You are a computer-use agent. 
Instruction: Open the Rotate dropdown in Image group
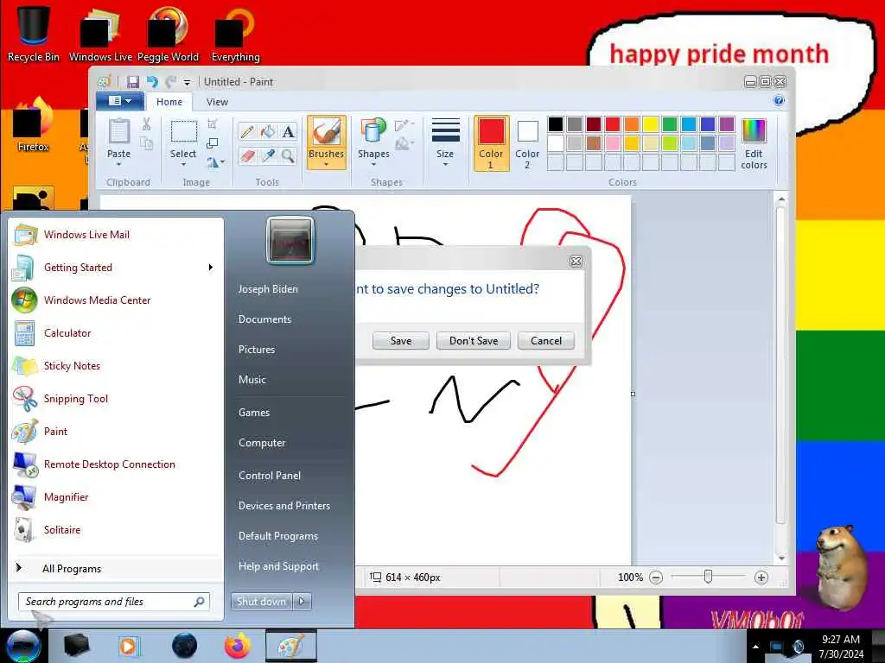coord(215,162)
